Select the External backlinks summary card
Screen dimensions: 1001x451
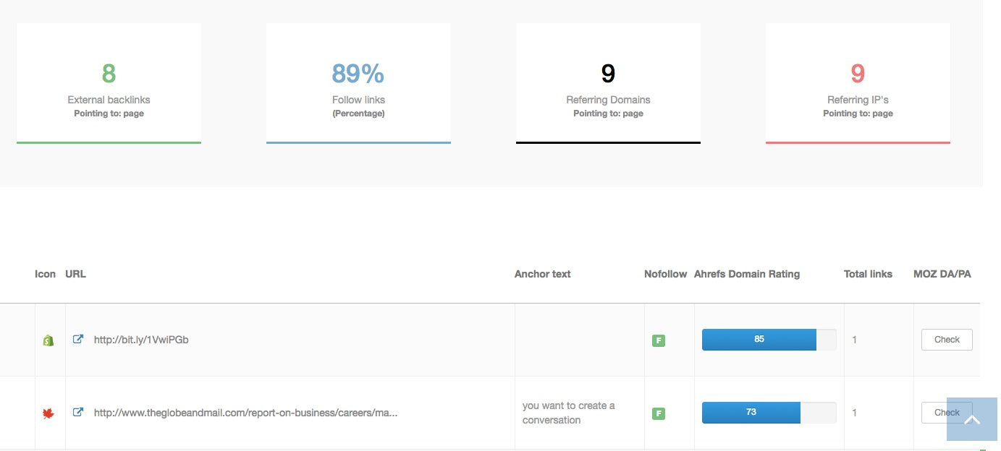108,82
